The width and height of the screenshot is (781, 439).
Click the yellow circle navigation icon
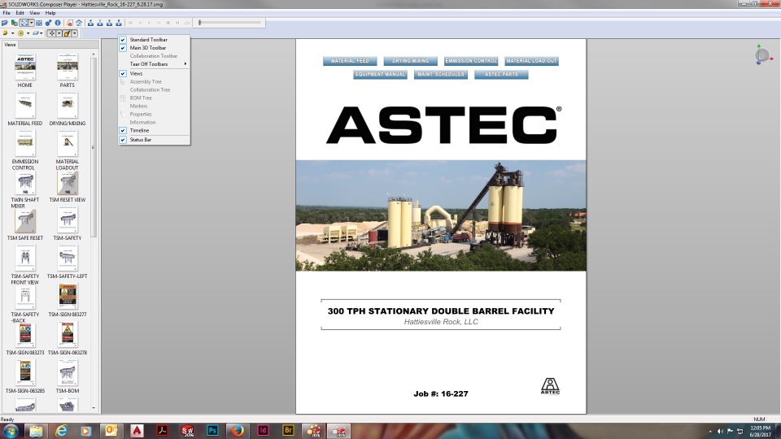click(x=20, y=33)
